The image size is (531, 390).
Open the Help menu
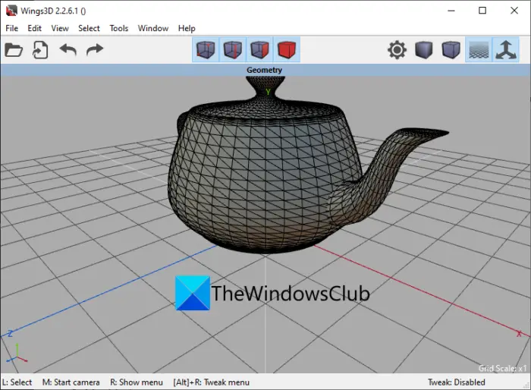point(187,28)
